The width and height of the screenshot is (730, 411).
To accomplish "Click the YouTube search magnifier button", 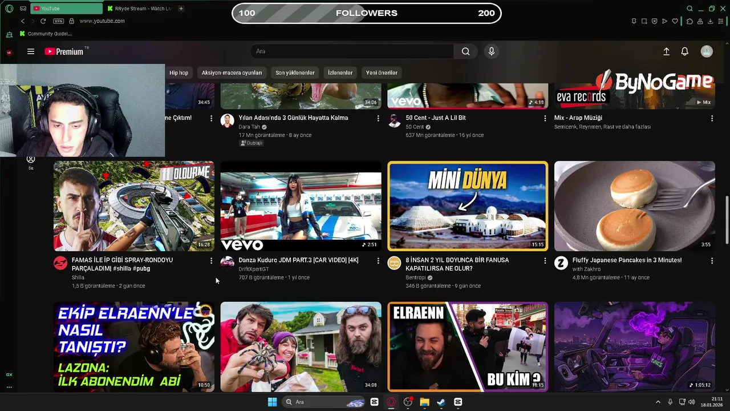I will pos(466,51).
